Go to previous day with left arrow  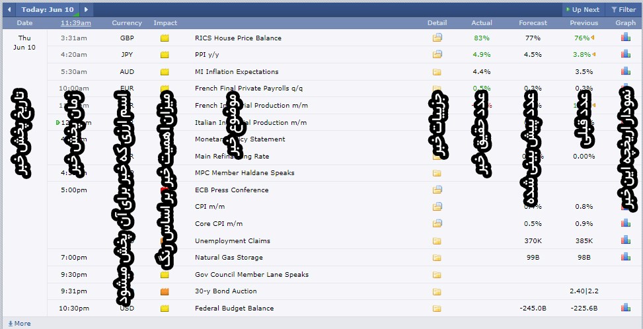coord(9,10)
